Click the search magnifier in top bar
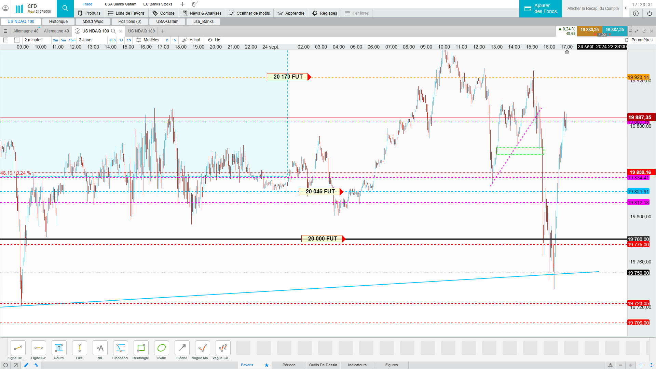This screenshot has height=369, width=656. (65, 8)
